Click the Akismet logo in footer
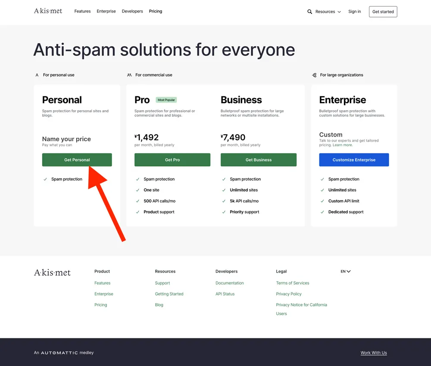The image size is (431, 366). coord(52,273)
